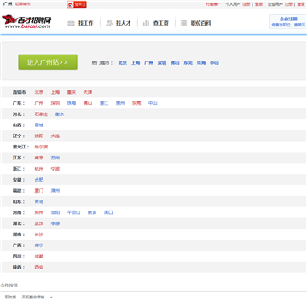Click the Baicai logo
The width and height of the screenshot is (307, 307).
coord(26,21)
